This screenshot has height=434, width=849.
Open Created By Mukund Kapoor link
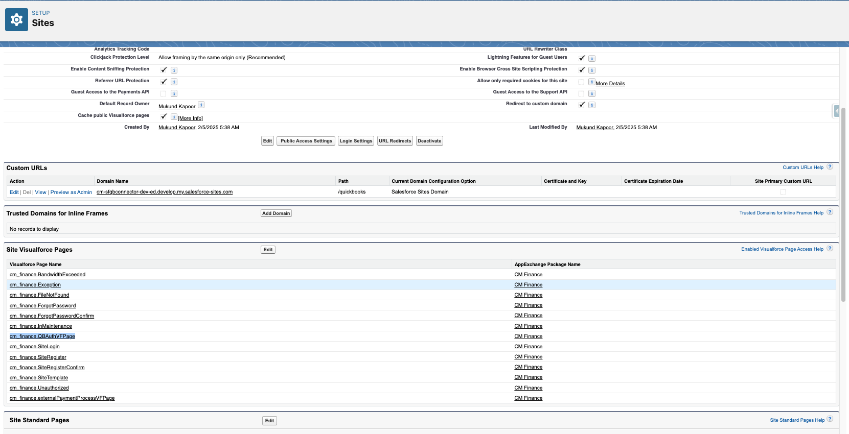point(177,128)
